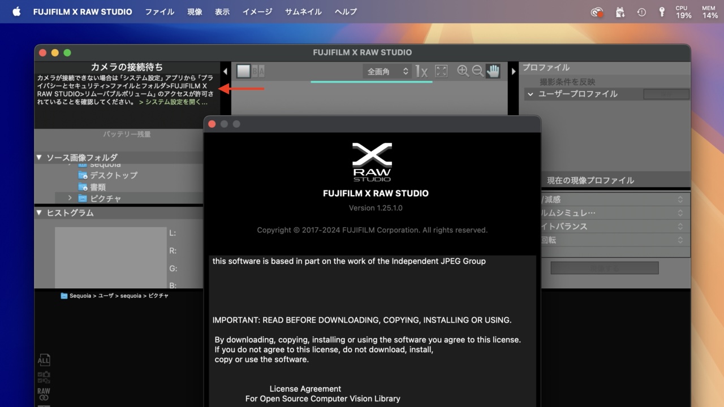Click the disabled develop button at panel bottom
The width and height of the screenshot is (724, 407).
pos(605,267)
